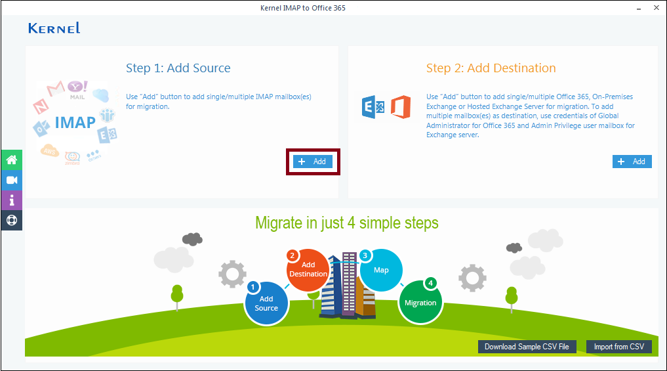Click the cyan Map step circle
Image resolution: width=667 pixels, height=371 pixels.
click(380, 270)
